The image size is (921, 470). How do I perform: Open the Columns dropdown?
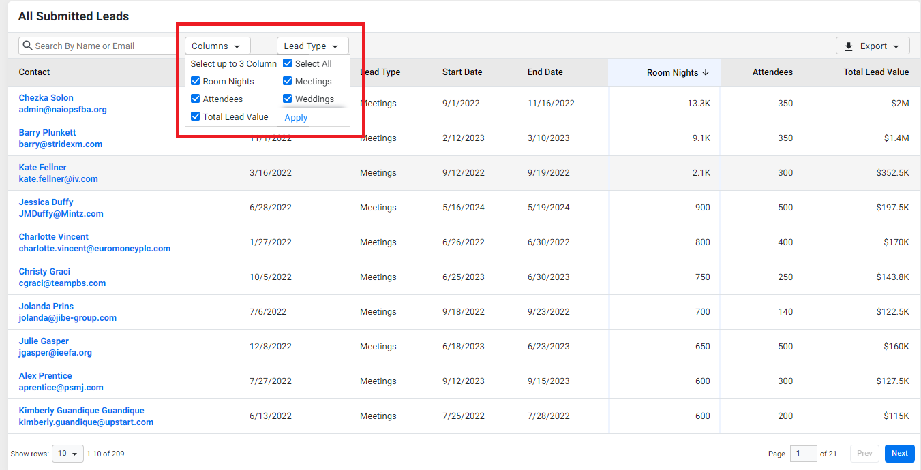217,46
